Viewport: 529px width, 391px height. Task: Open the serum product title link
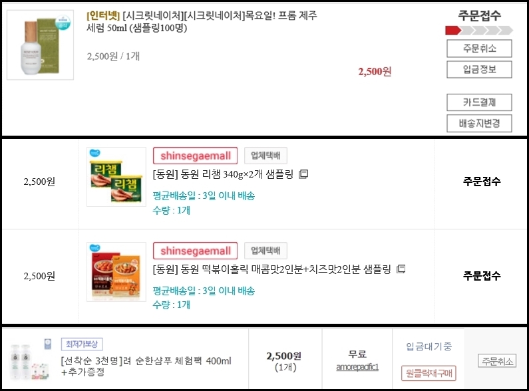click(202, 21)
